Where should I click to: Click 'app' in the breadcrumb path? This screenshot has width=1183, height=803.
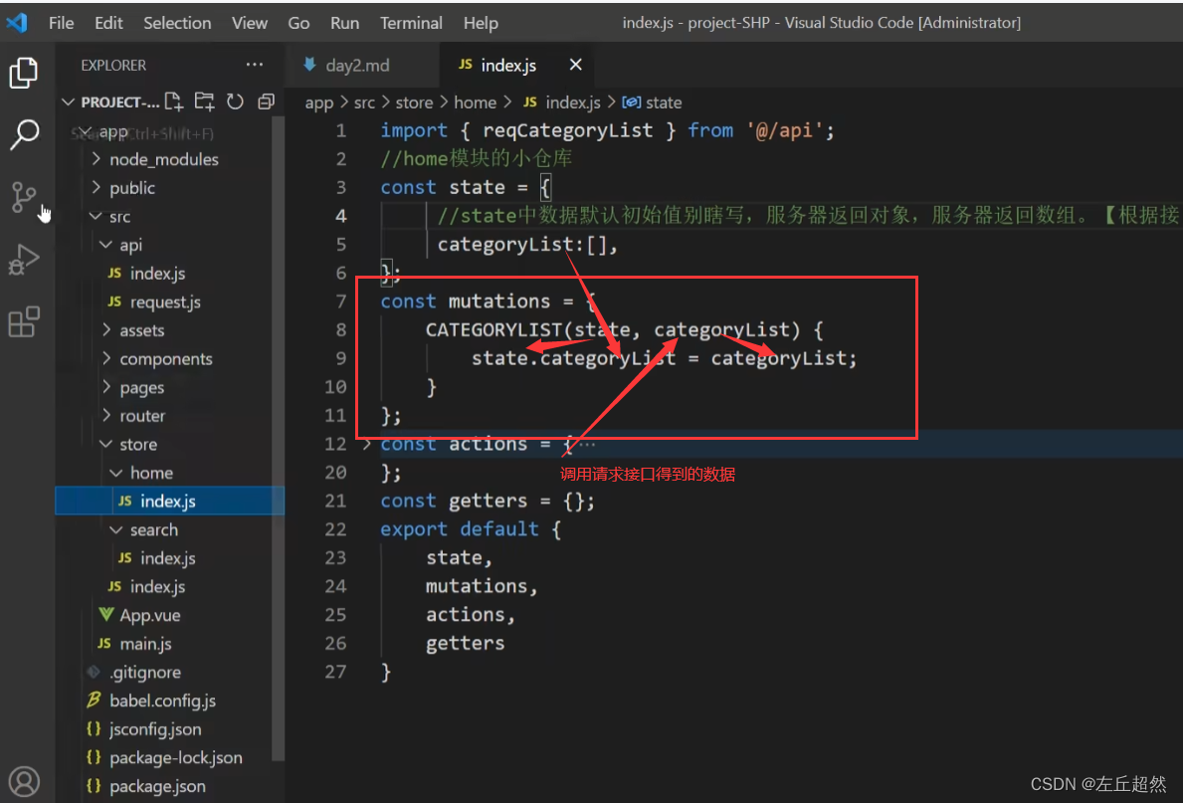click(x=319, y=102)
